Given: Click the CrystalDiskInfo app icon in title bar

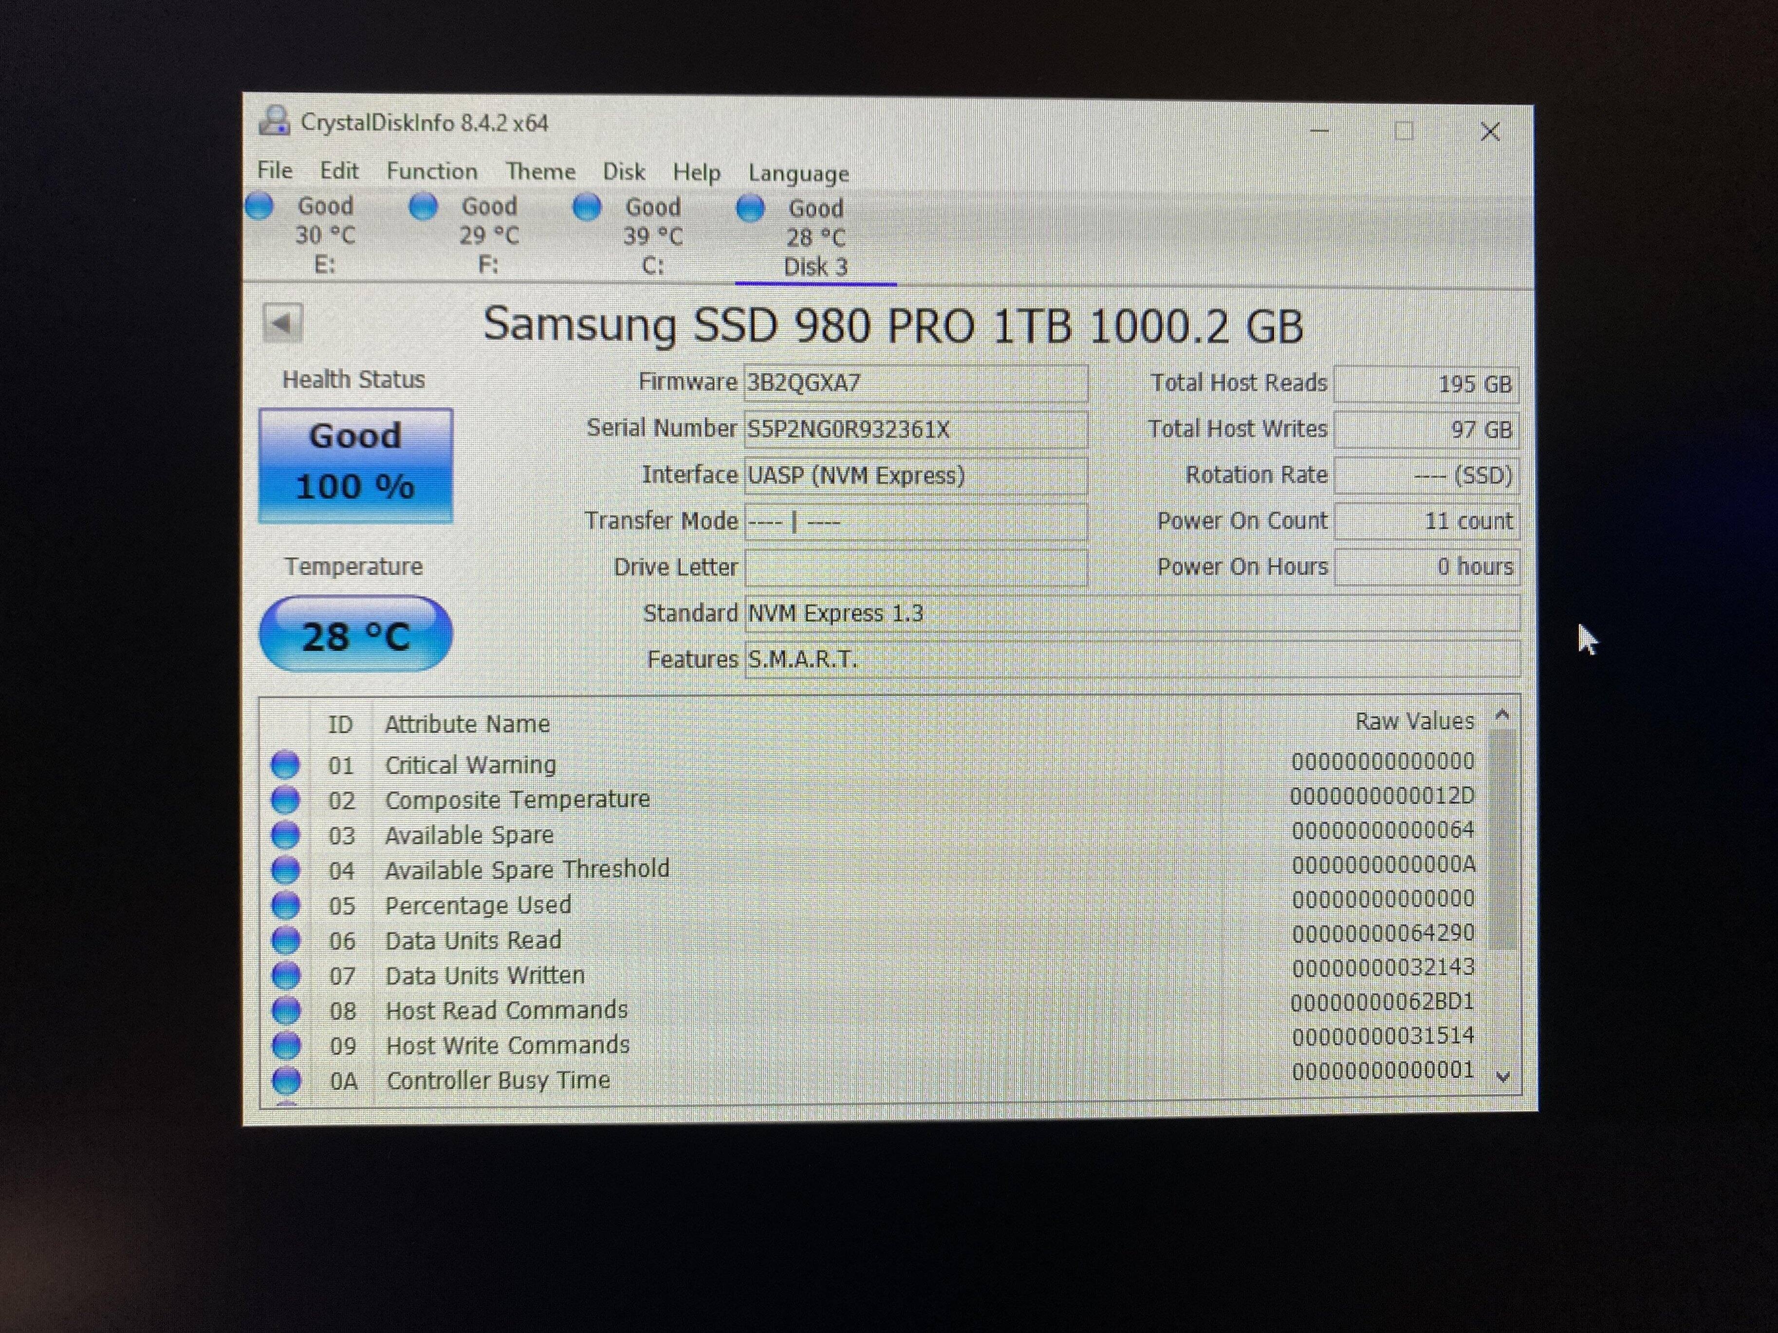Looking at the screenshot, I should (x=274, y=121).
